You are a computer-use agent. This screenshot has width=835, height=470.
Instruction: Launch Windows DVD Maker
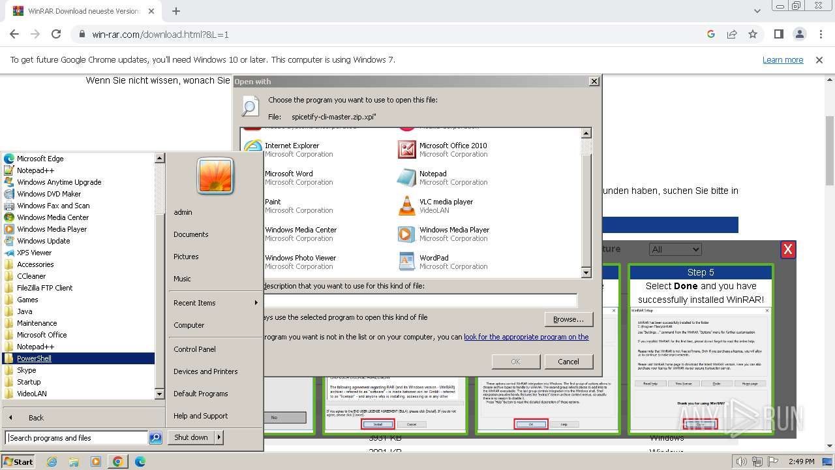coord(49,194)
